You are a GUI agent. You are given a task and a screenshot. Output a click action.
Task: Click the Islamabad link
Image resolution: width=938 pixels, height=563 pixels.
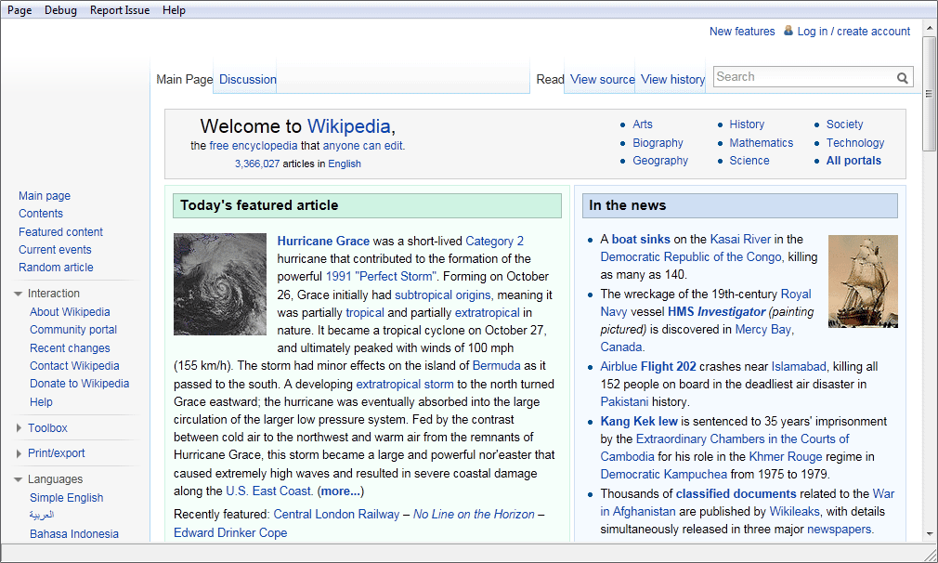[799, 367]
